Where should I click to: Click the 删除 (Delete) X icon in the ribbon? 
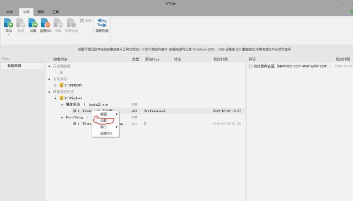tap(82, 20)
